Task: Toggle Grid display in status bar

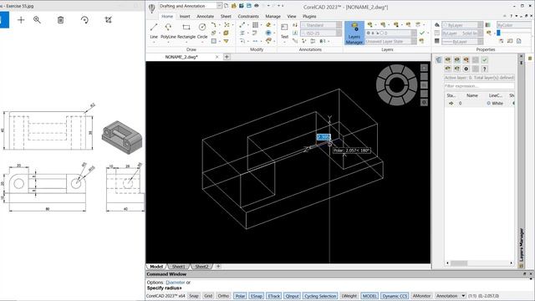Action: click(208, 296)
